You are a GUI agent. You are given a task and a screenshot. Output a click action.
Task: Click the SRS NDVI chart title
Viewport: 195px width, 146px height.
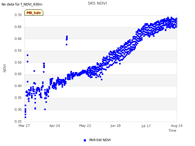point(97,3)
